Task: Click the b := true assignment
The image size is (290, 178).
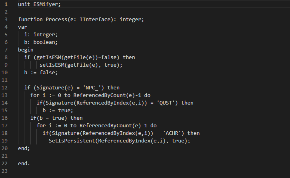Action: (57, 110)
